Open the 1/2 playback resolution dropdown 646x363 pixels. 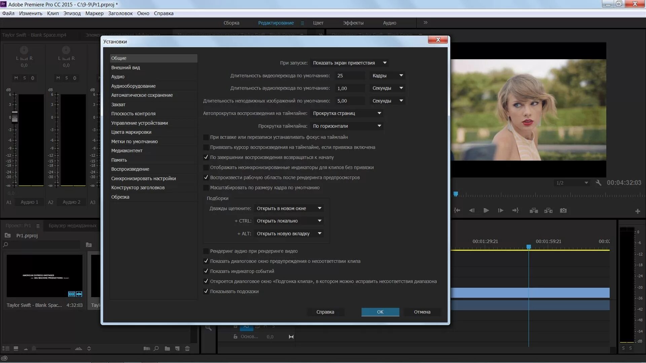[572, 183]
